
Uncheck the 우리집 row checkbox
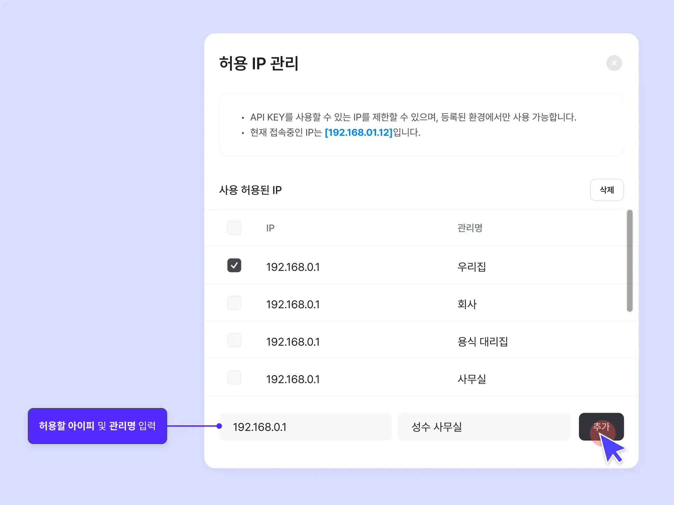(x=234, y=265)
